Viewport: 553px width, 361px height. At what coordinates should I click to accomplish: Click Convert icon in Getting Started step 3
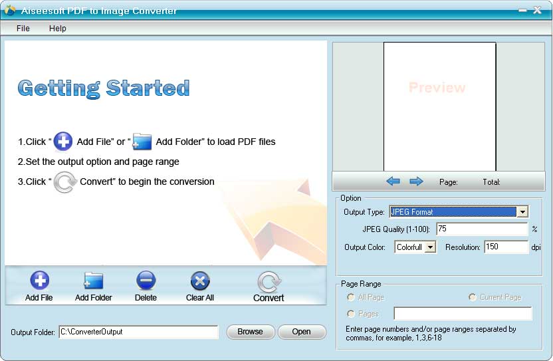pos(65,182)
